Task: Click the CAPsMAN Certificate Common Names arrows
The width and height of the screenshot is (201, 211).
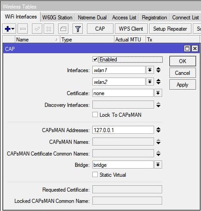Action: coord(159,153)
